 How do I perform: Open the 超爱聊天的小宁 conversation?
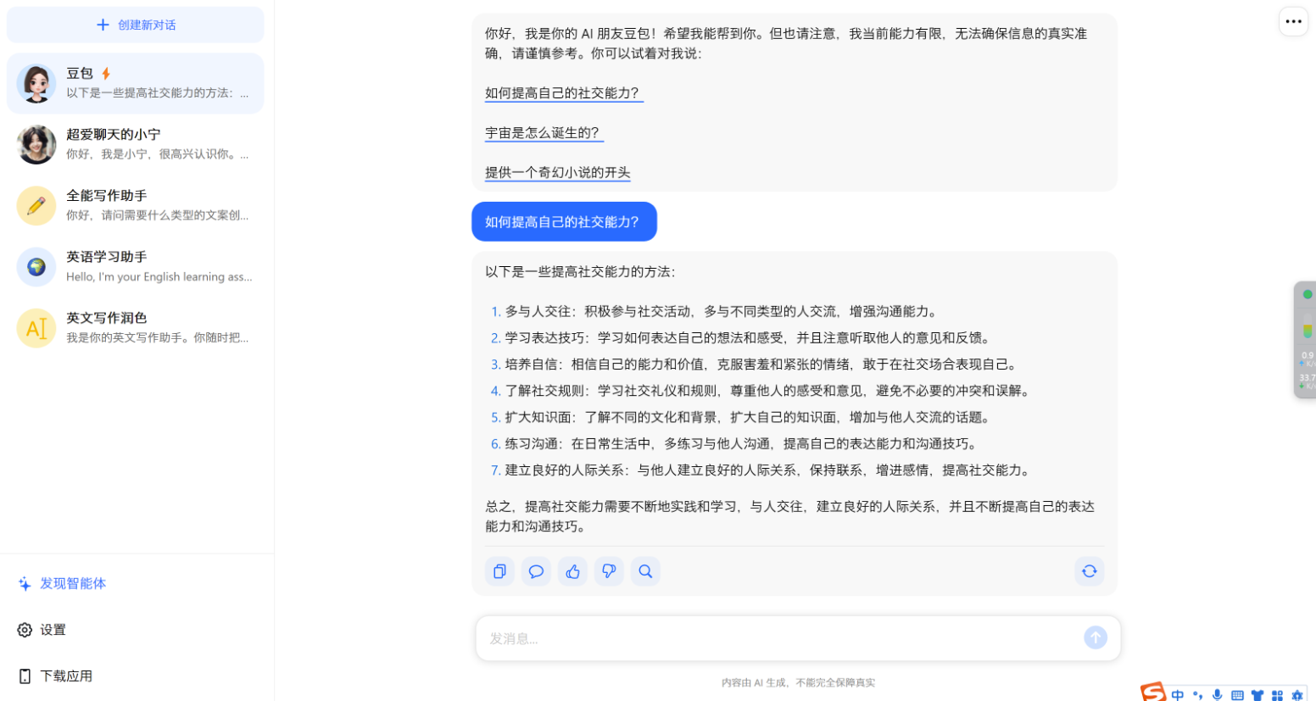pyautogui.click(x=136, y=144)
